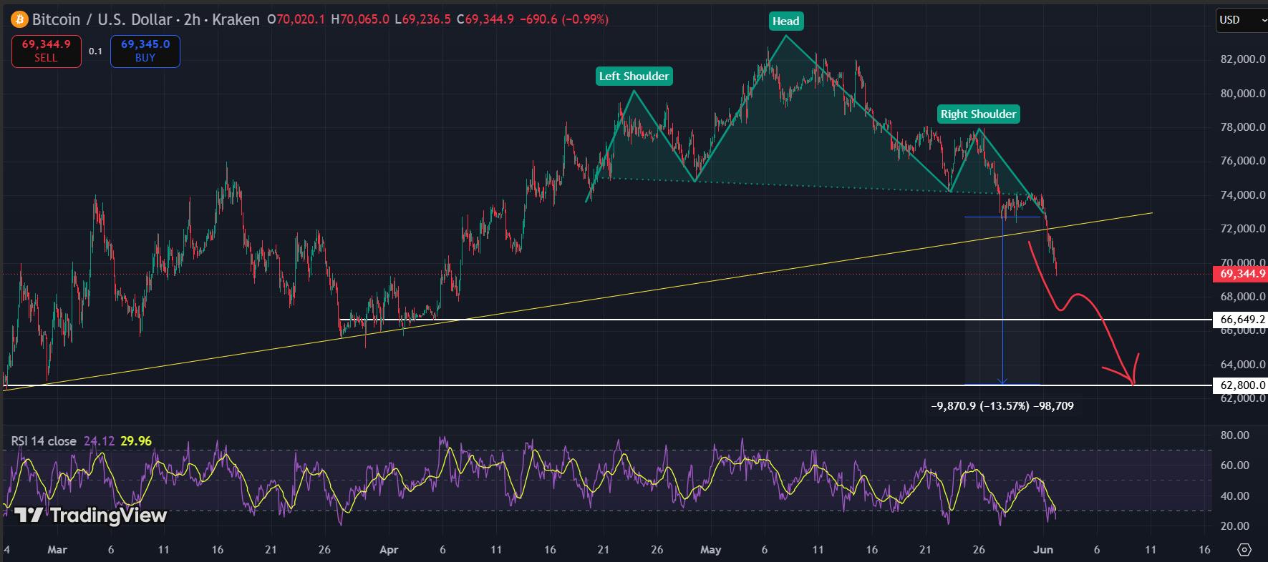Click the red SELL 69,344.9 button

(x=47, y=51)
